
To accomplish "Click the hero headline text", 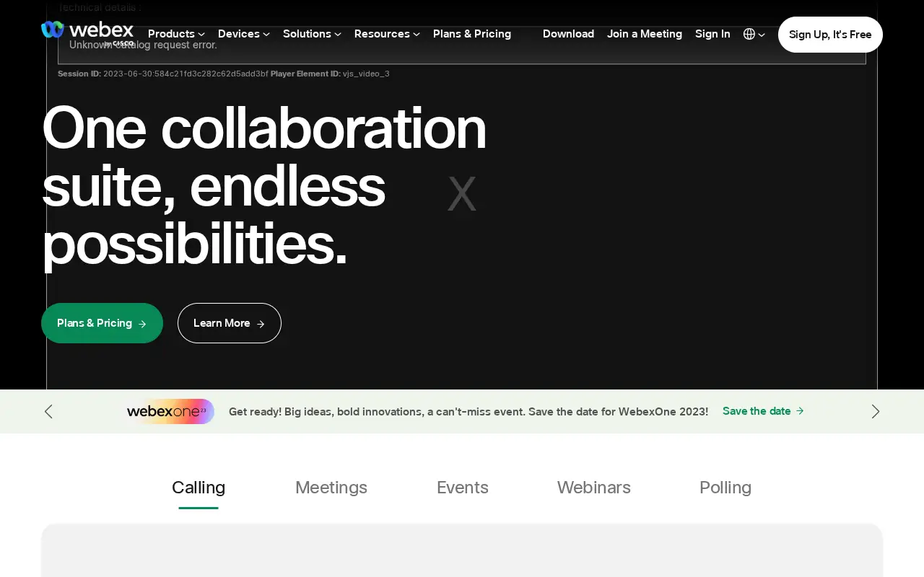I will tap(264, 186).
